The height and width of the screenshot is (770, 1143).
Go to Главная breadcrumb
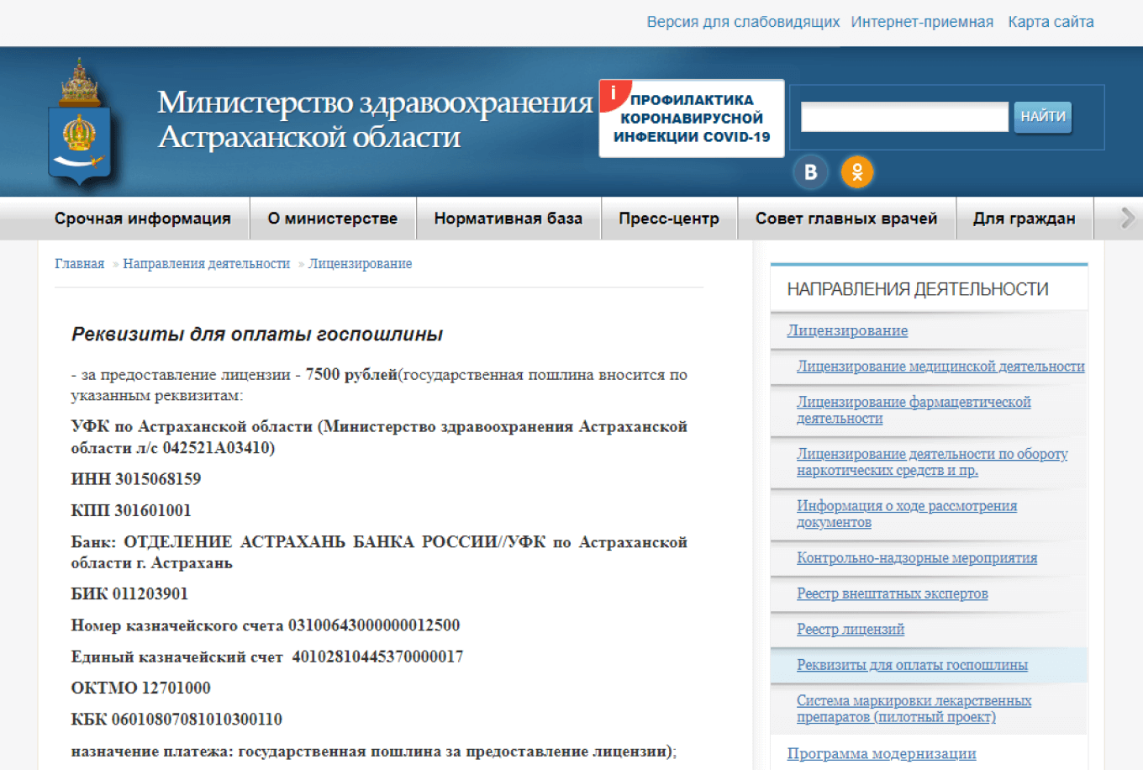pyautogui.click(x=80, y=264)
